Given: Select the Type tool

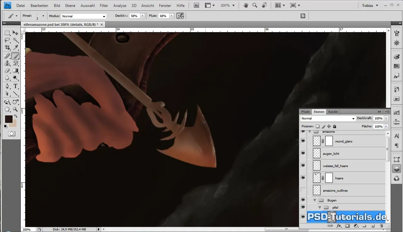Looking at the screenshot, I should [15, 86].
